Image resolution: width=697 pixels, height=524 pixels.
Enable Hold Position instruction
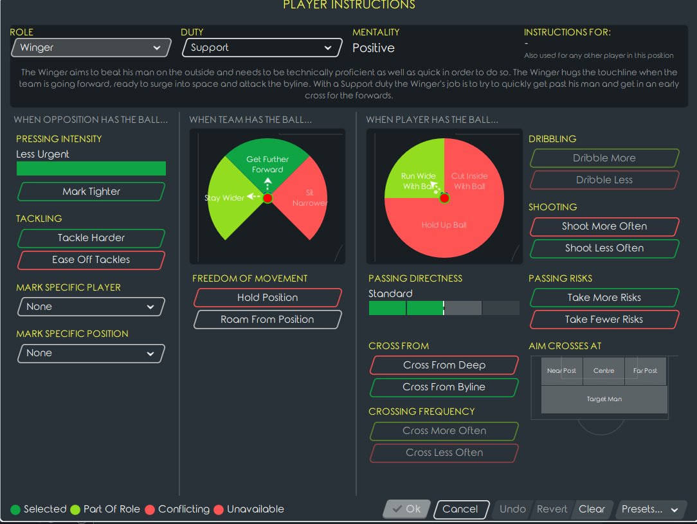pyautogui.click(x=267, y=297)
